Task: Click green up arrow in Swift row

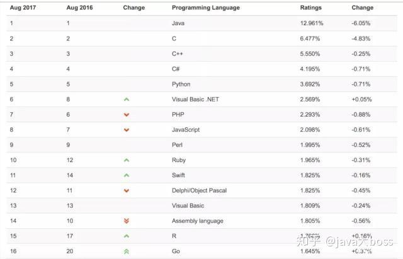Action: pyautogui.click(x=127, y=175)
